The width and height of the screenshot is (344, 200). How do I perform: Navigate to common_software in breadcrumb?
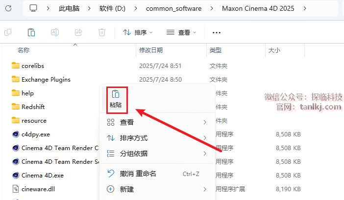tap(174, 8)
